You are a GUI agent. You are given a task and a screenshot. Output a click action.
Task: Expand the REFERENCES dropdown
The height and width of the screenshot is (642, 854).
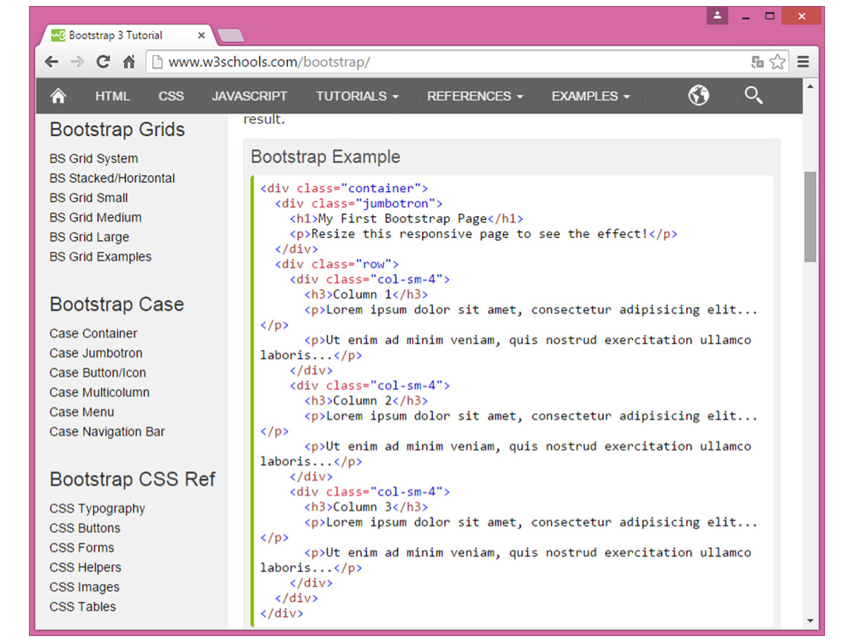(475, 96)
